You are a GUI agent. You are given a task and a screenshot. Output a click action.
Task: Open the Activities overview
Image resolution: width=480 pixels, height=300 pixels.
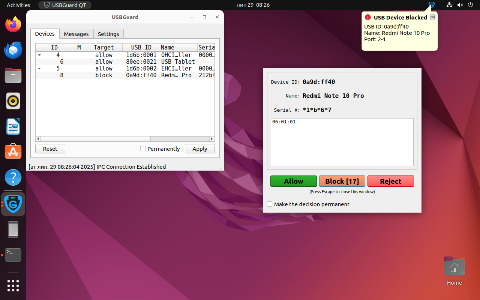tap(18, 5)
